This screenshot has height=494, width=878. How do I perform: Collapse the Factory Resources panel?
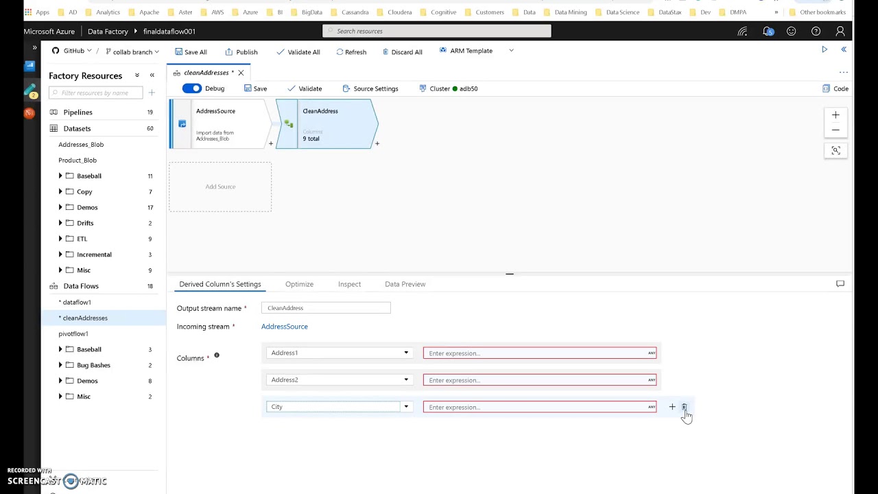(152, 75)
